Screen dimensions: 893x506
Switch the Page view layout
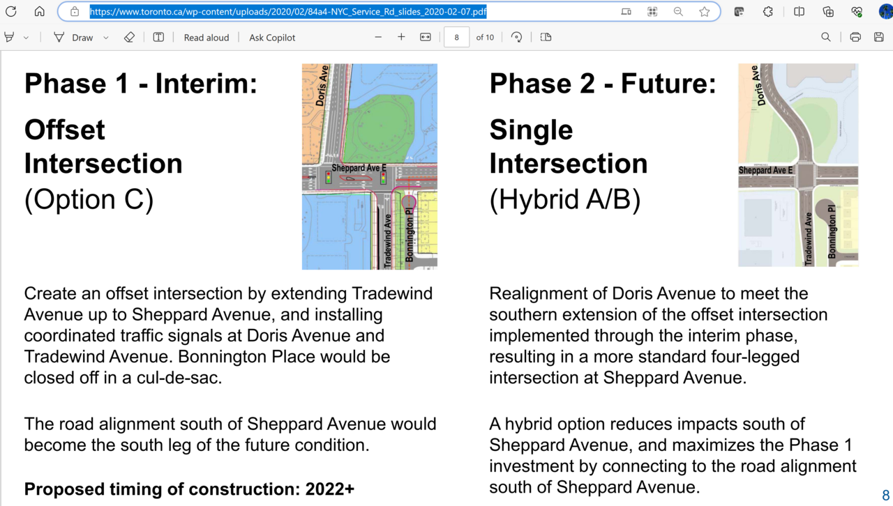(546, 38)
